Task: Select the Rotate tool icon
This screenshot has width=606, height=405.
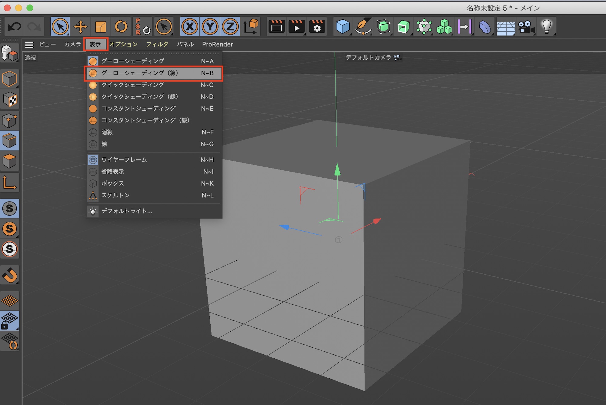Action: coord(121,27)
